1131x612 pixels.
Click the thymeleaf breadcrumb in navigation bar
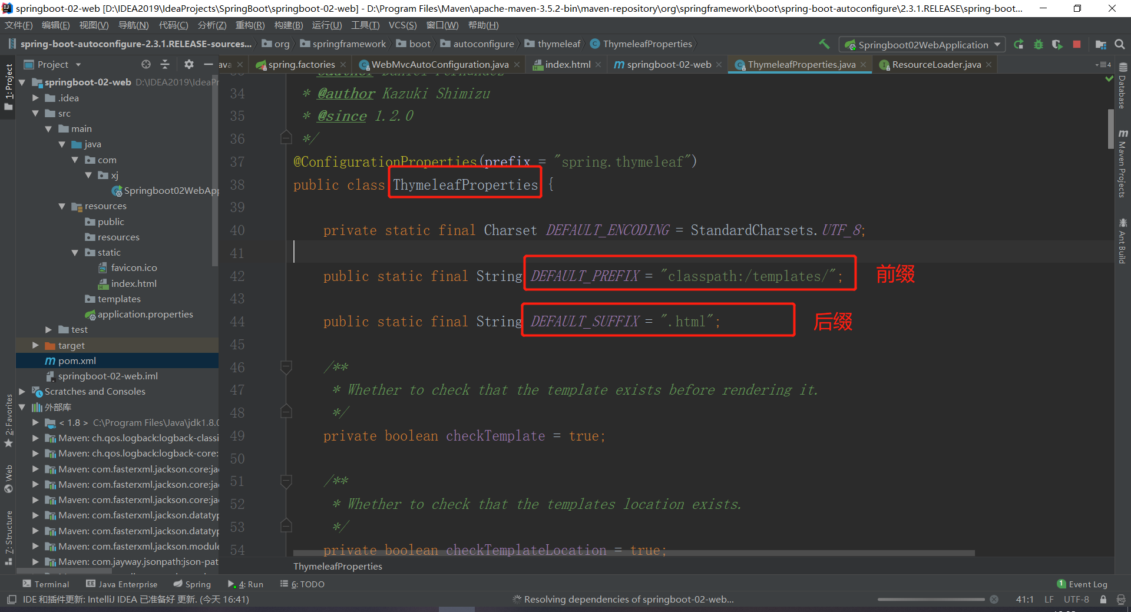click(558, 44)
